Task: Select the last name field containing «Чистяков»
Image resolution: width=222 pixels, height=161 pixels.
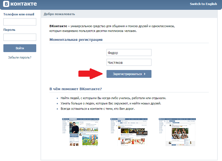Action: (129, 62)
